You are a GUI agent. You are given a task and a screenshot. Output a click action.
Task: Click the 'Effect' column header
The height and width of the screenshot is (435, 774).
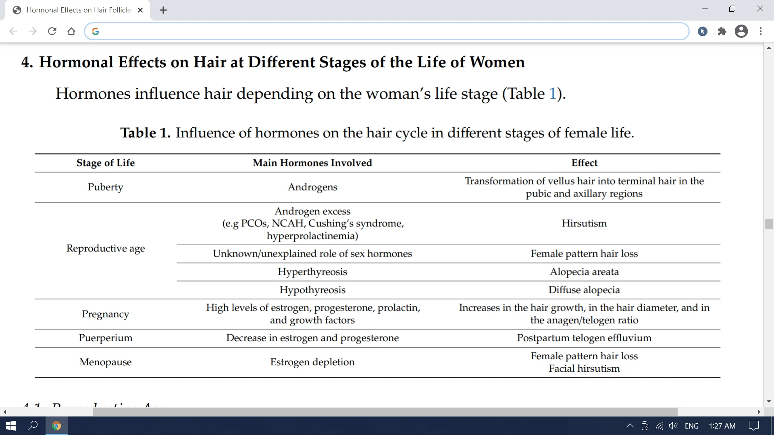[585, 163]
